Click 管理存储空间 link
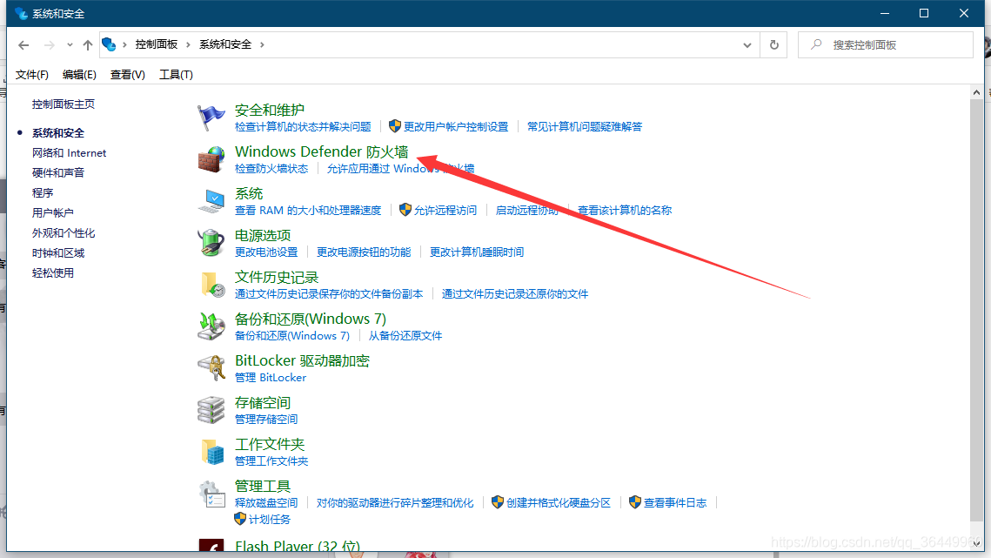This screenshot has width=991, height=558. pos(266,419)
